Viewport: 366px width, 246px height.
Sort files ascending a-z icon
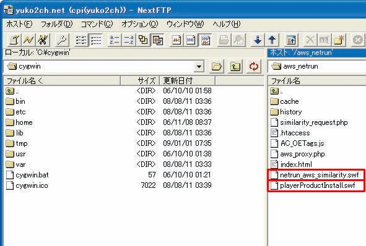tap(115, 40)
